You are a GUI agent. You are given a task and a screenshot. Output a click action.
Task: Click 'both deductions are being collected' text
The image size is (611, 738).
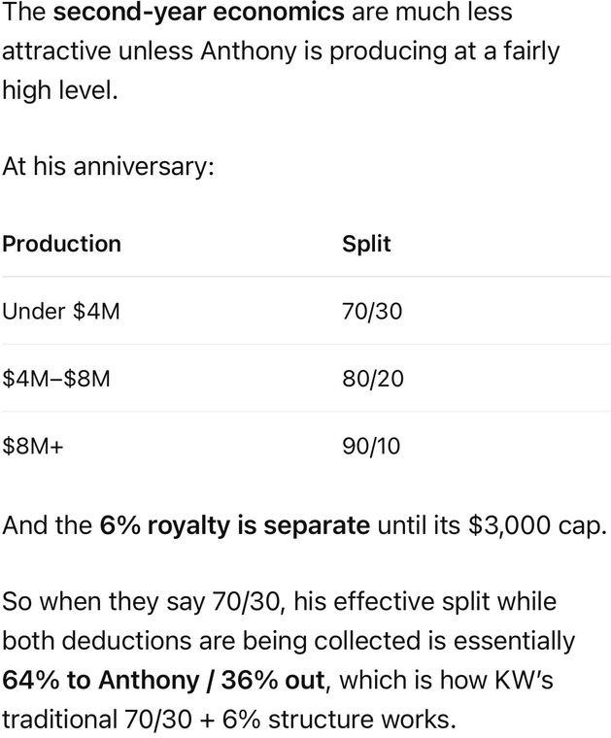click(x=213, y=641)
